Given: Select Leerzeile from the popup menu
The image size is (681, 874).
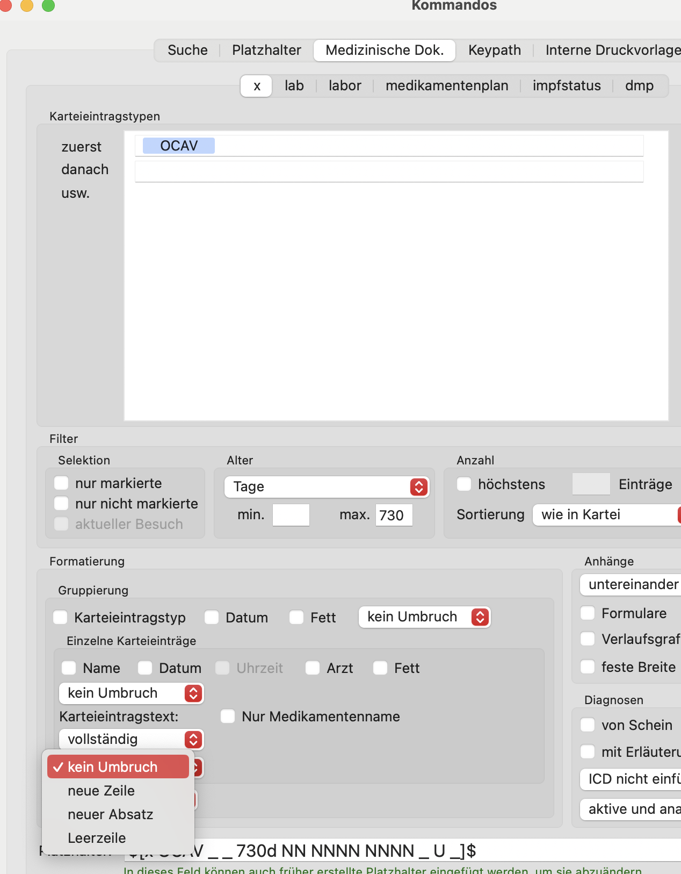Looking at the screenshot, I should click(118, 838).
